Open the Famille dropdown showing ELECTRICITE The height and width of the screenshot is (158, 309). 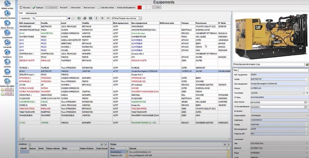[x=307, y=79]
